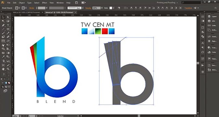This screenshot has height=117, width=219.
Task: Open the Opacity value dropdown
Action: coord(102,8)
